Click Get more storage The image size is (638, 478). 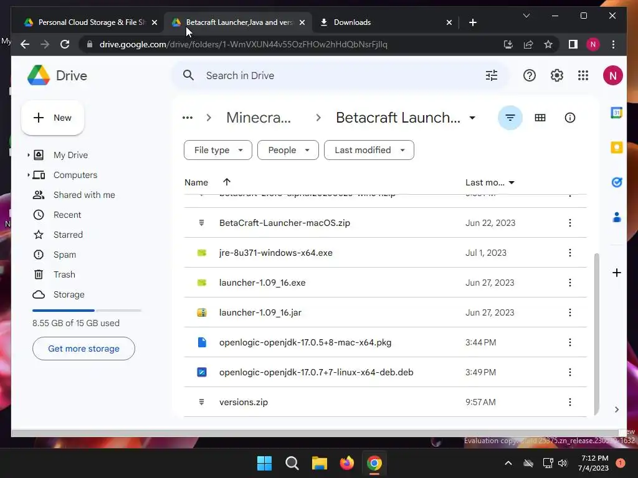[x=84, y=349]
